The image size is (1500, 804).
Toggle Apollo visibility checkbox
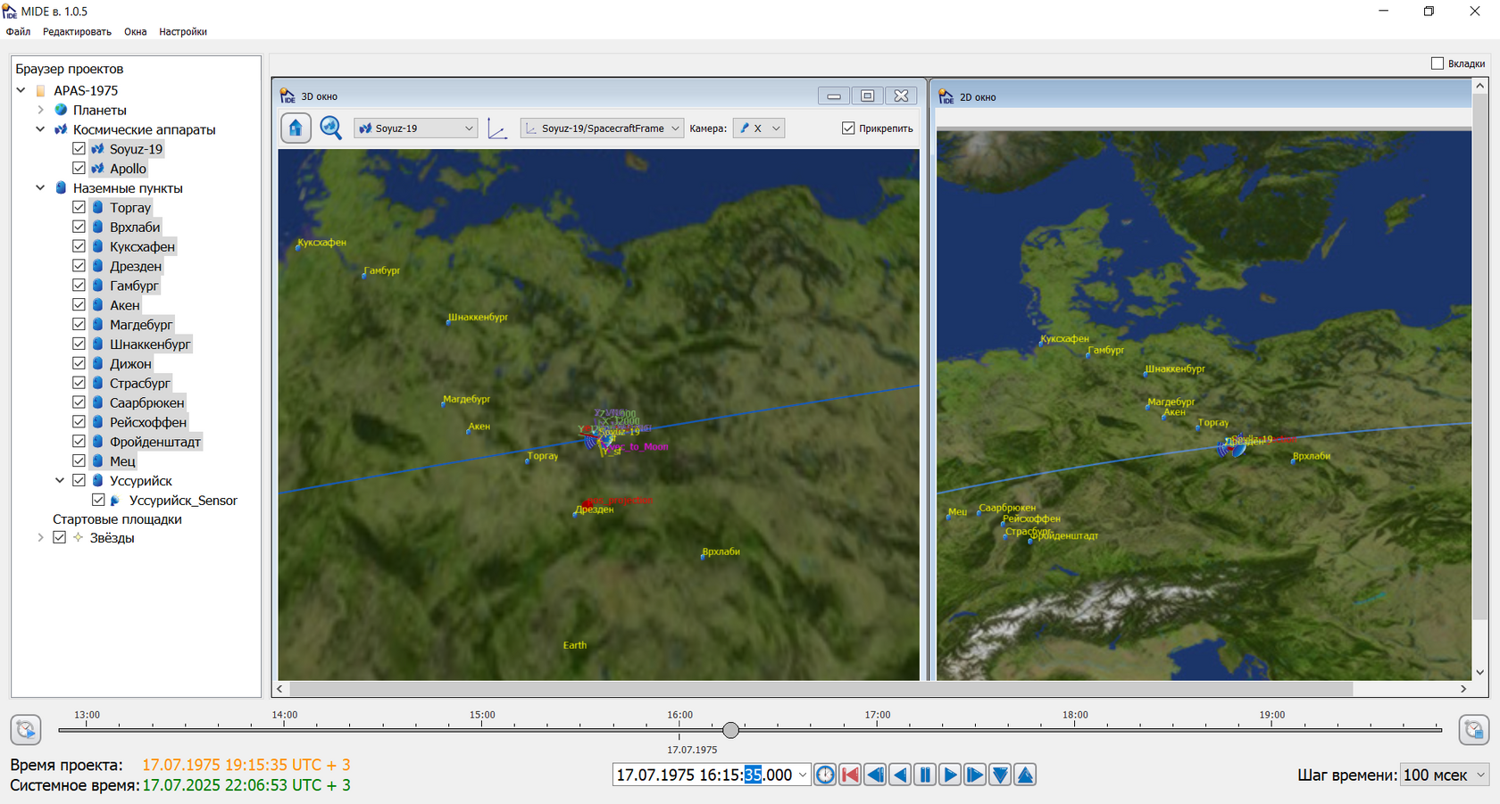click(x=79, y=169)
